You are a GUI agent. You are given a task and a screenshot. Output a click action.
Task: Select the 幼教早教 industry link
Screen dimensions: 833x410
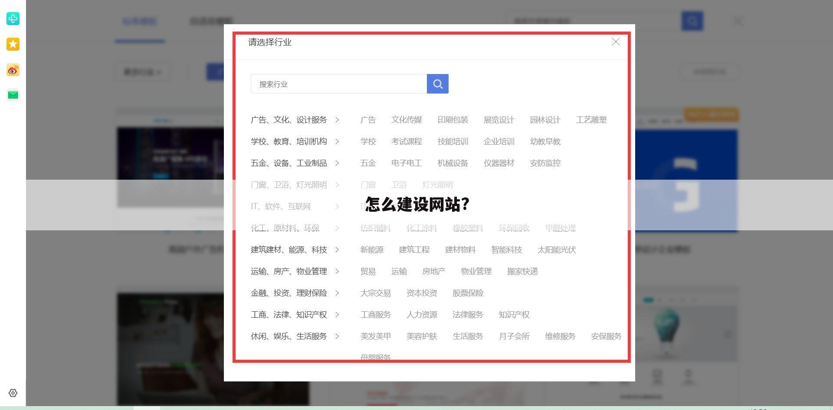545,142
